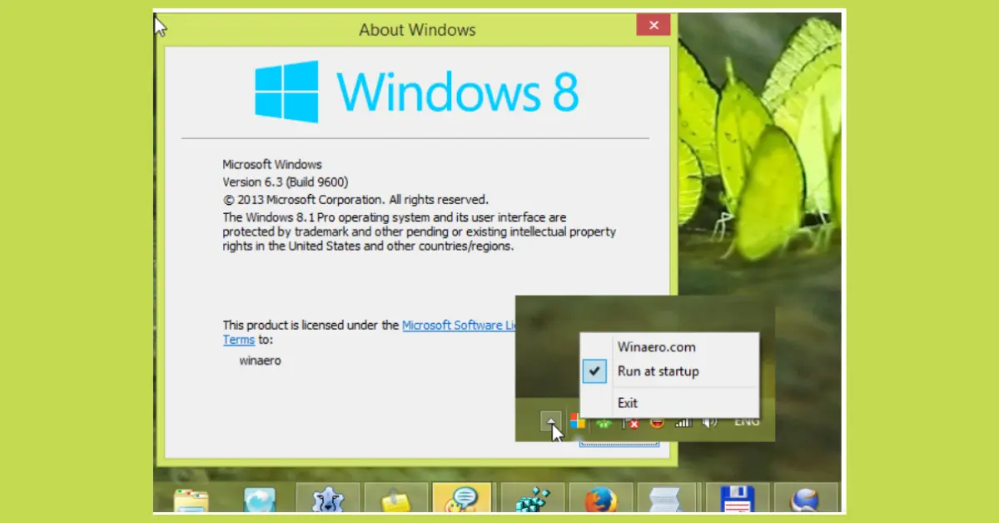Expand hidden tray icons with the up arrow
The image size is (999, 523).
coord(552,421)
